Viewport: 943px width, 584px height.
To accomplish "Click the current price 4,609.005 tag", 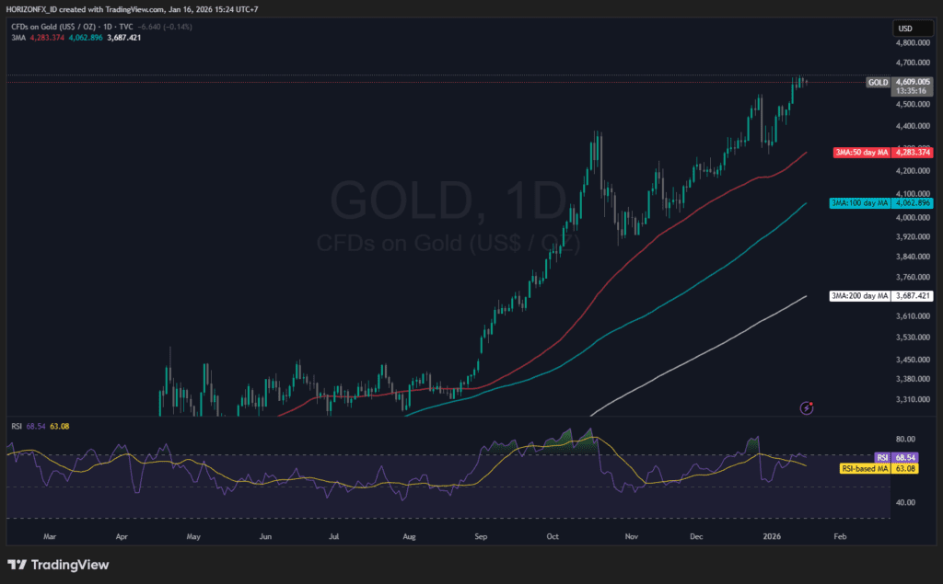I will pos(915,82).
